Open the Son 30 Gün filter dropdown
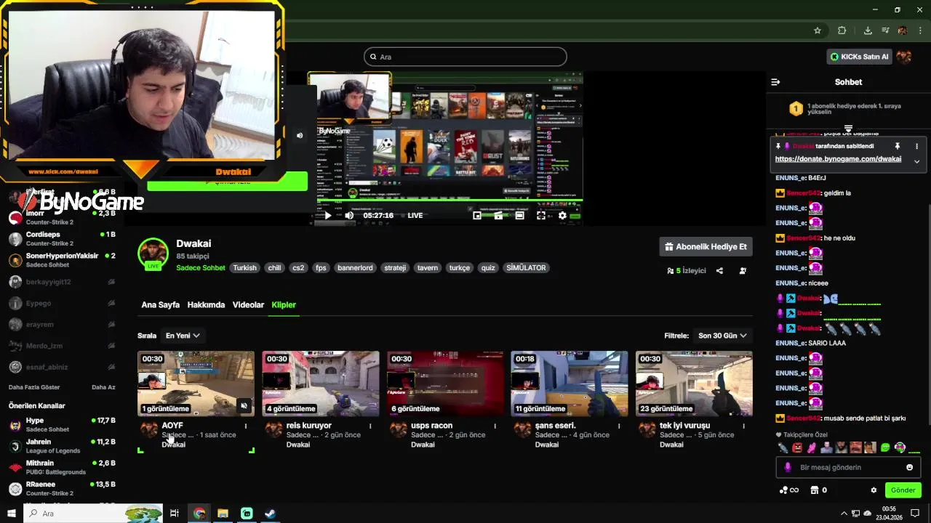This screenshot has height=523, width=931. [x=722, y=336]
